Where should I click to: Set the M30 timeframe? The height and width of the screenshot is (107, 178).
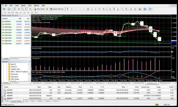point(17,13)
